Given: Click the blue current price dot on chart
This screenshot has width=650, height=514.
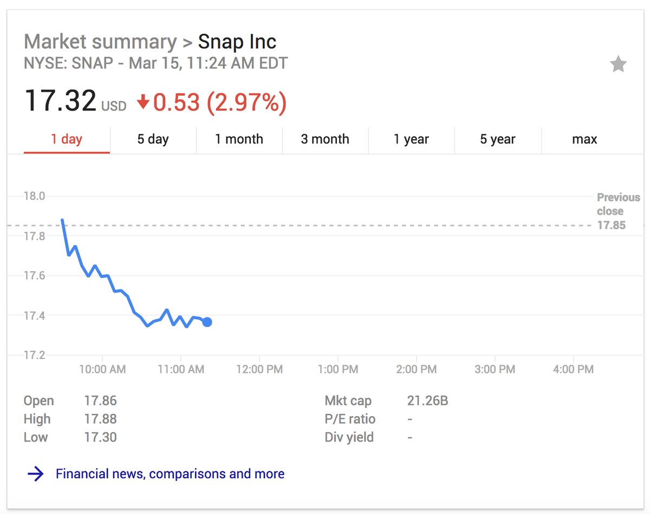Looking at the screenshot, I should [206, 322].
